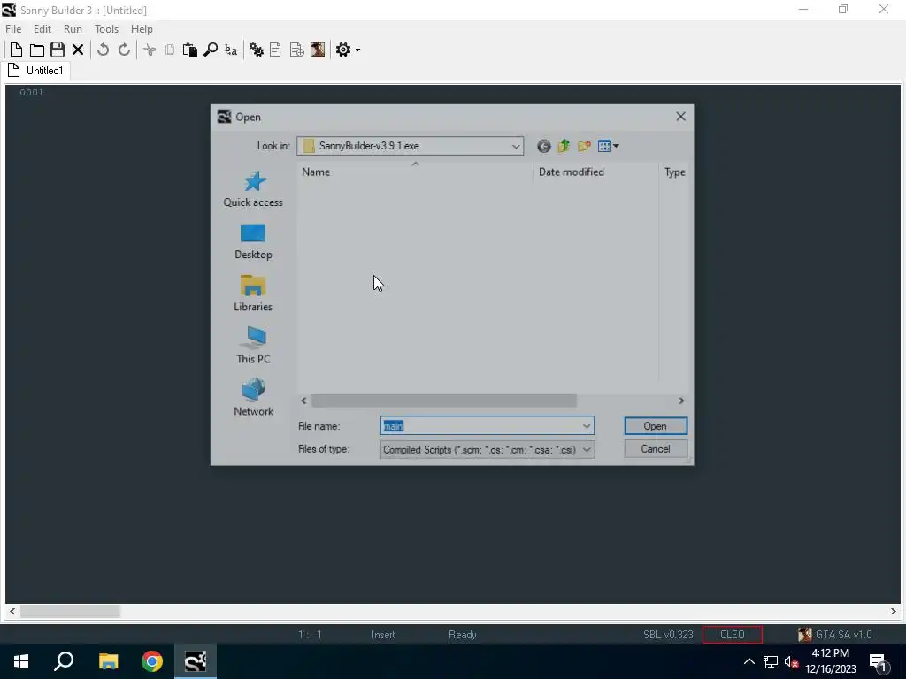Click the Copy toolbar icon
Image resolution: width=906 pixels, height=679 pixels.
click(x=170, y=50)
